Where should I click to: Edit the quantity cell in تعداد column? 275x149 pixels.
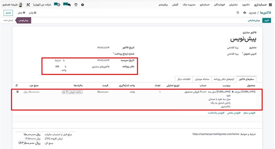(x=160, y=92)
